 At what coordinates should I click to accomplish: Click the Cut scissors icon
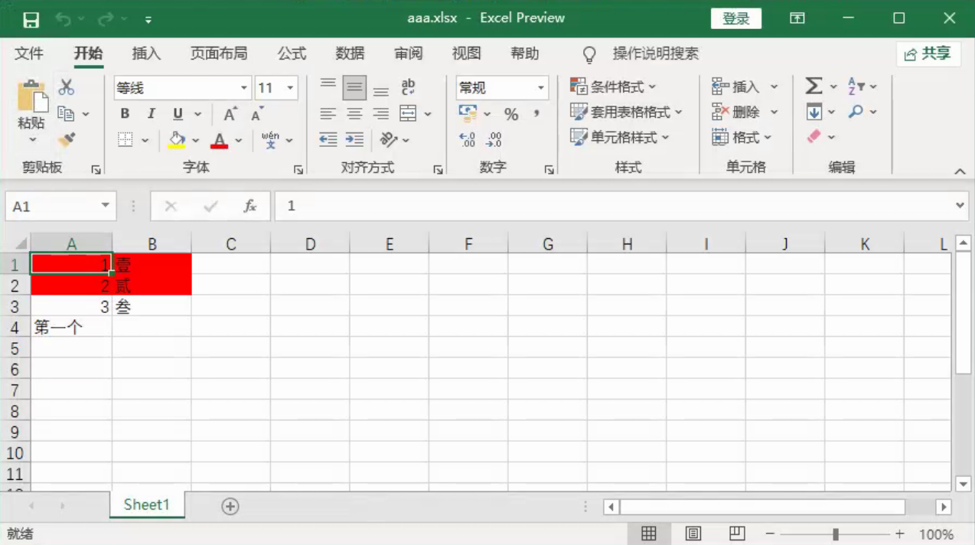pyautogui.click(x=67, y=87)
